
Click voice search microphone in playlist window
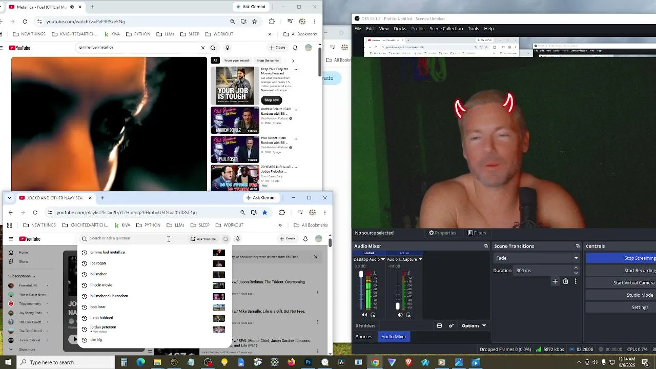point(237,239)
